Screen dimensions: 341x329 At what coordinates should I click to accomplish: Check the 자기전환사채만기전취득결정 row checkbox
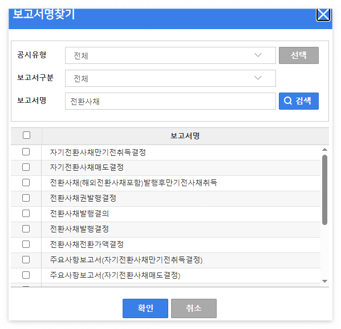[26, 151]
